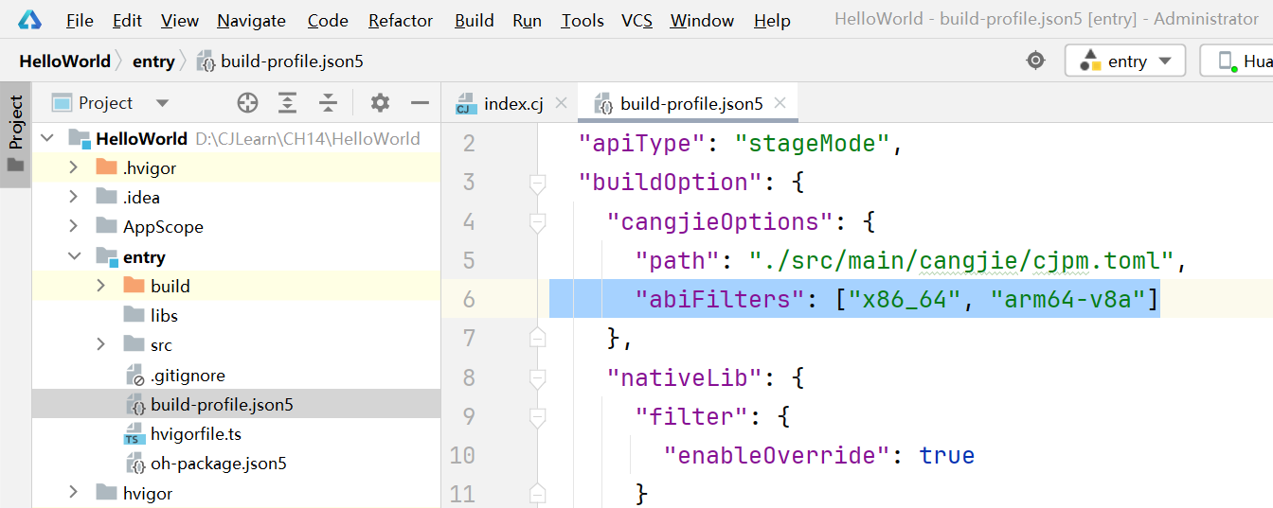
Task: Select hvigorfile.ts in project tree
Action: [x=195, y=434]
